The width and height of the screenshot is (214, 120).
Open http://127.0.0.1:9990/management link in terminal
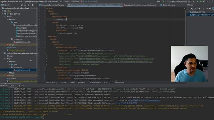pos(144,100)
